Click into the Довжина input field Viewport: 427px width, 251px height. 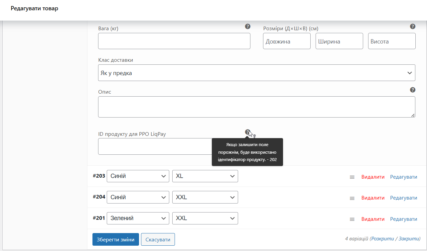tap(286, 41)
